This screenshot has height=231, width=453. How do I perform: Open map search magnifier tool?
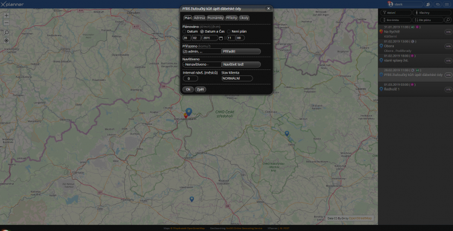pos(7,33)
